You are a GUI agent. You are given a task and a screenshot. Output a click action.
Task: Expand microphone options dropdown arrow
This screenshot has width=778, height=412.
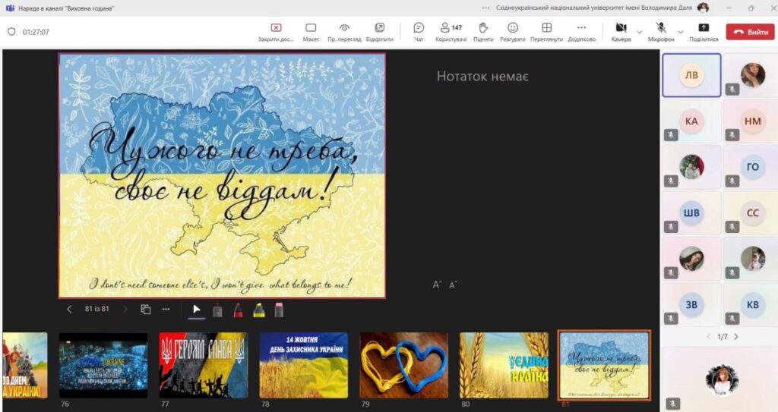(680, 32)
